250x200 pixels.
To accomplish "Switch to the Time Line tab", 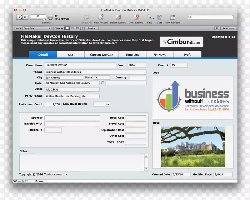I will [132, 55].
